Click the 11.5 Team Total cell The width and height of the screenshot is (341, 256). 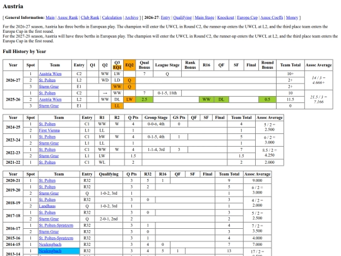290,99
